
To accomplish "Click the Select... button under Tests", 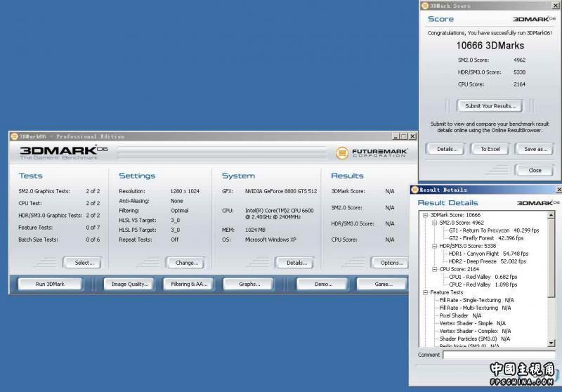I will click(x=82, y=263).
